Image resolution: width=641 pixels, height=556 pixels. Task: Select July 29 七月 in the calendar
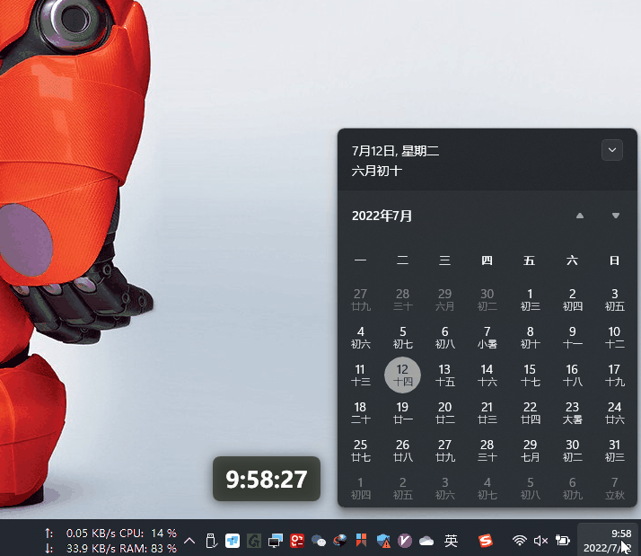click(530, 450)
